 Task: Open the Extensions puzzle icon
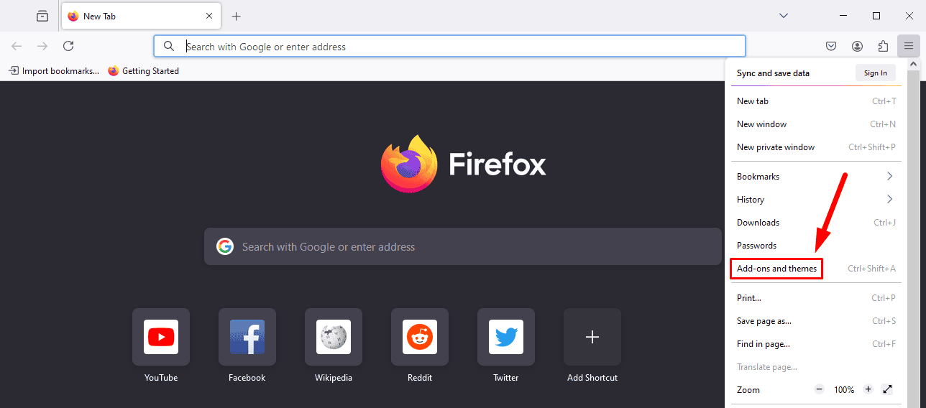883,46
